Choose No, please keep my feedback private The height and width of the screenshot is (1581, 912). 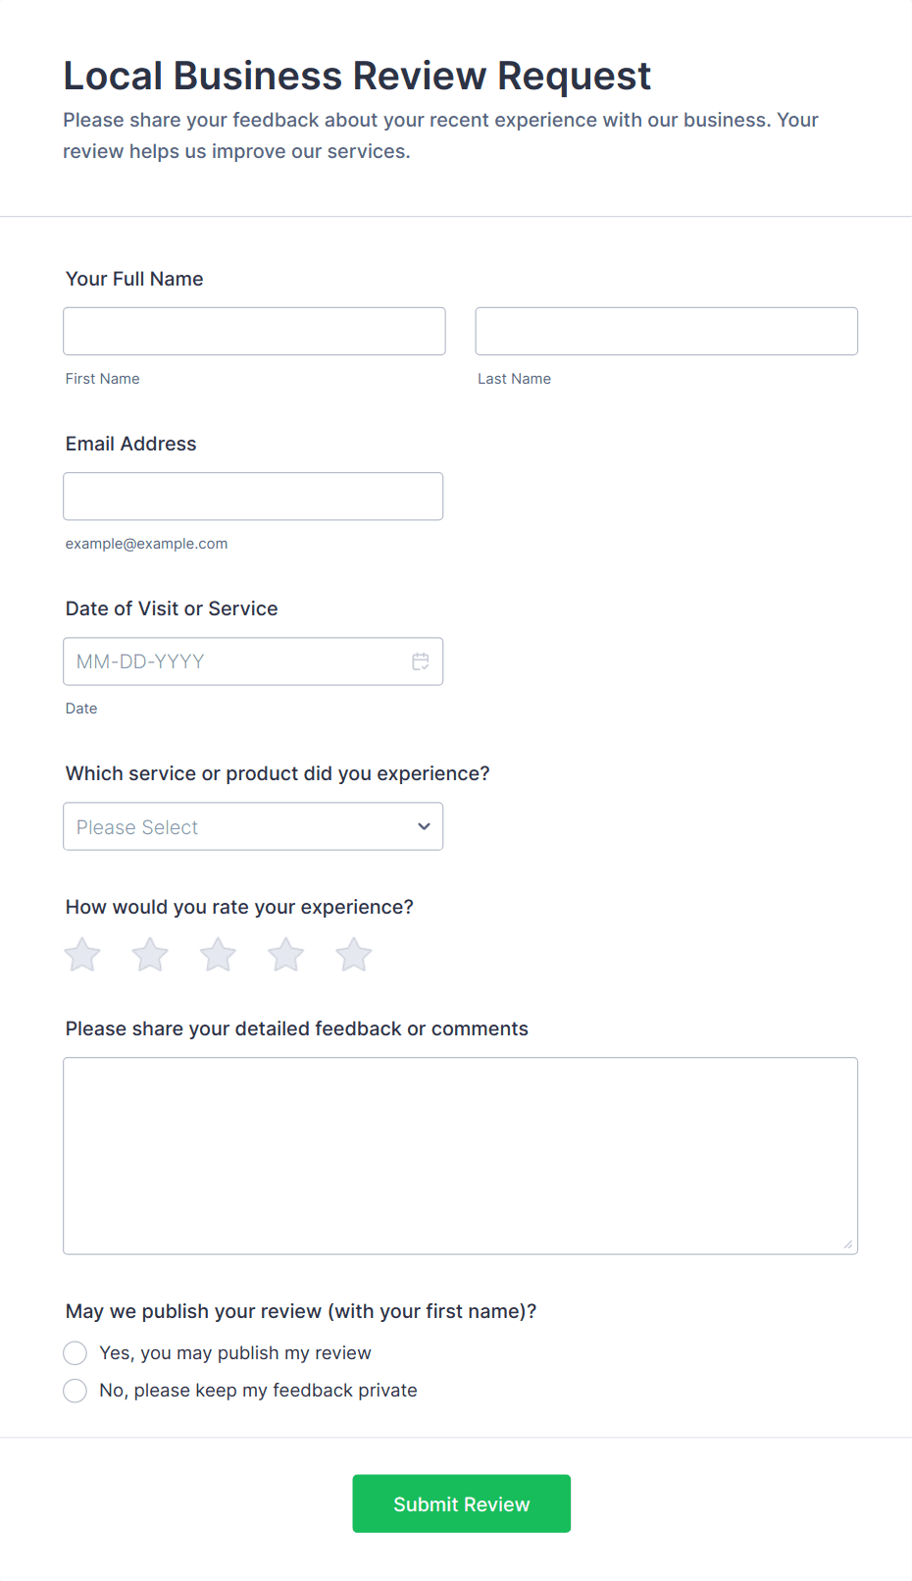point(76,1391)
